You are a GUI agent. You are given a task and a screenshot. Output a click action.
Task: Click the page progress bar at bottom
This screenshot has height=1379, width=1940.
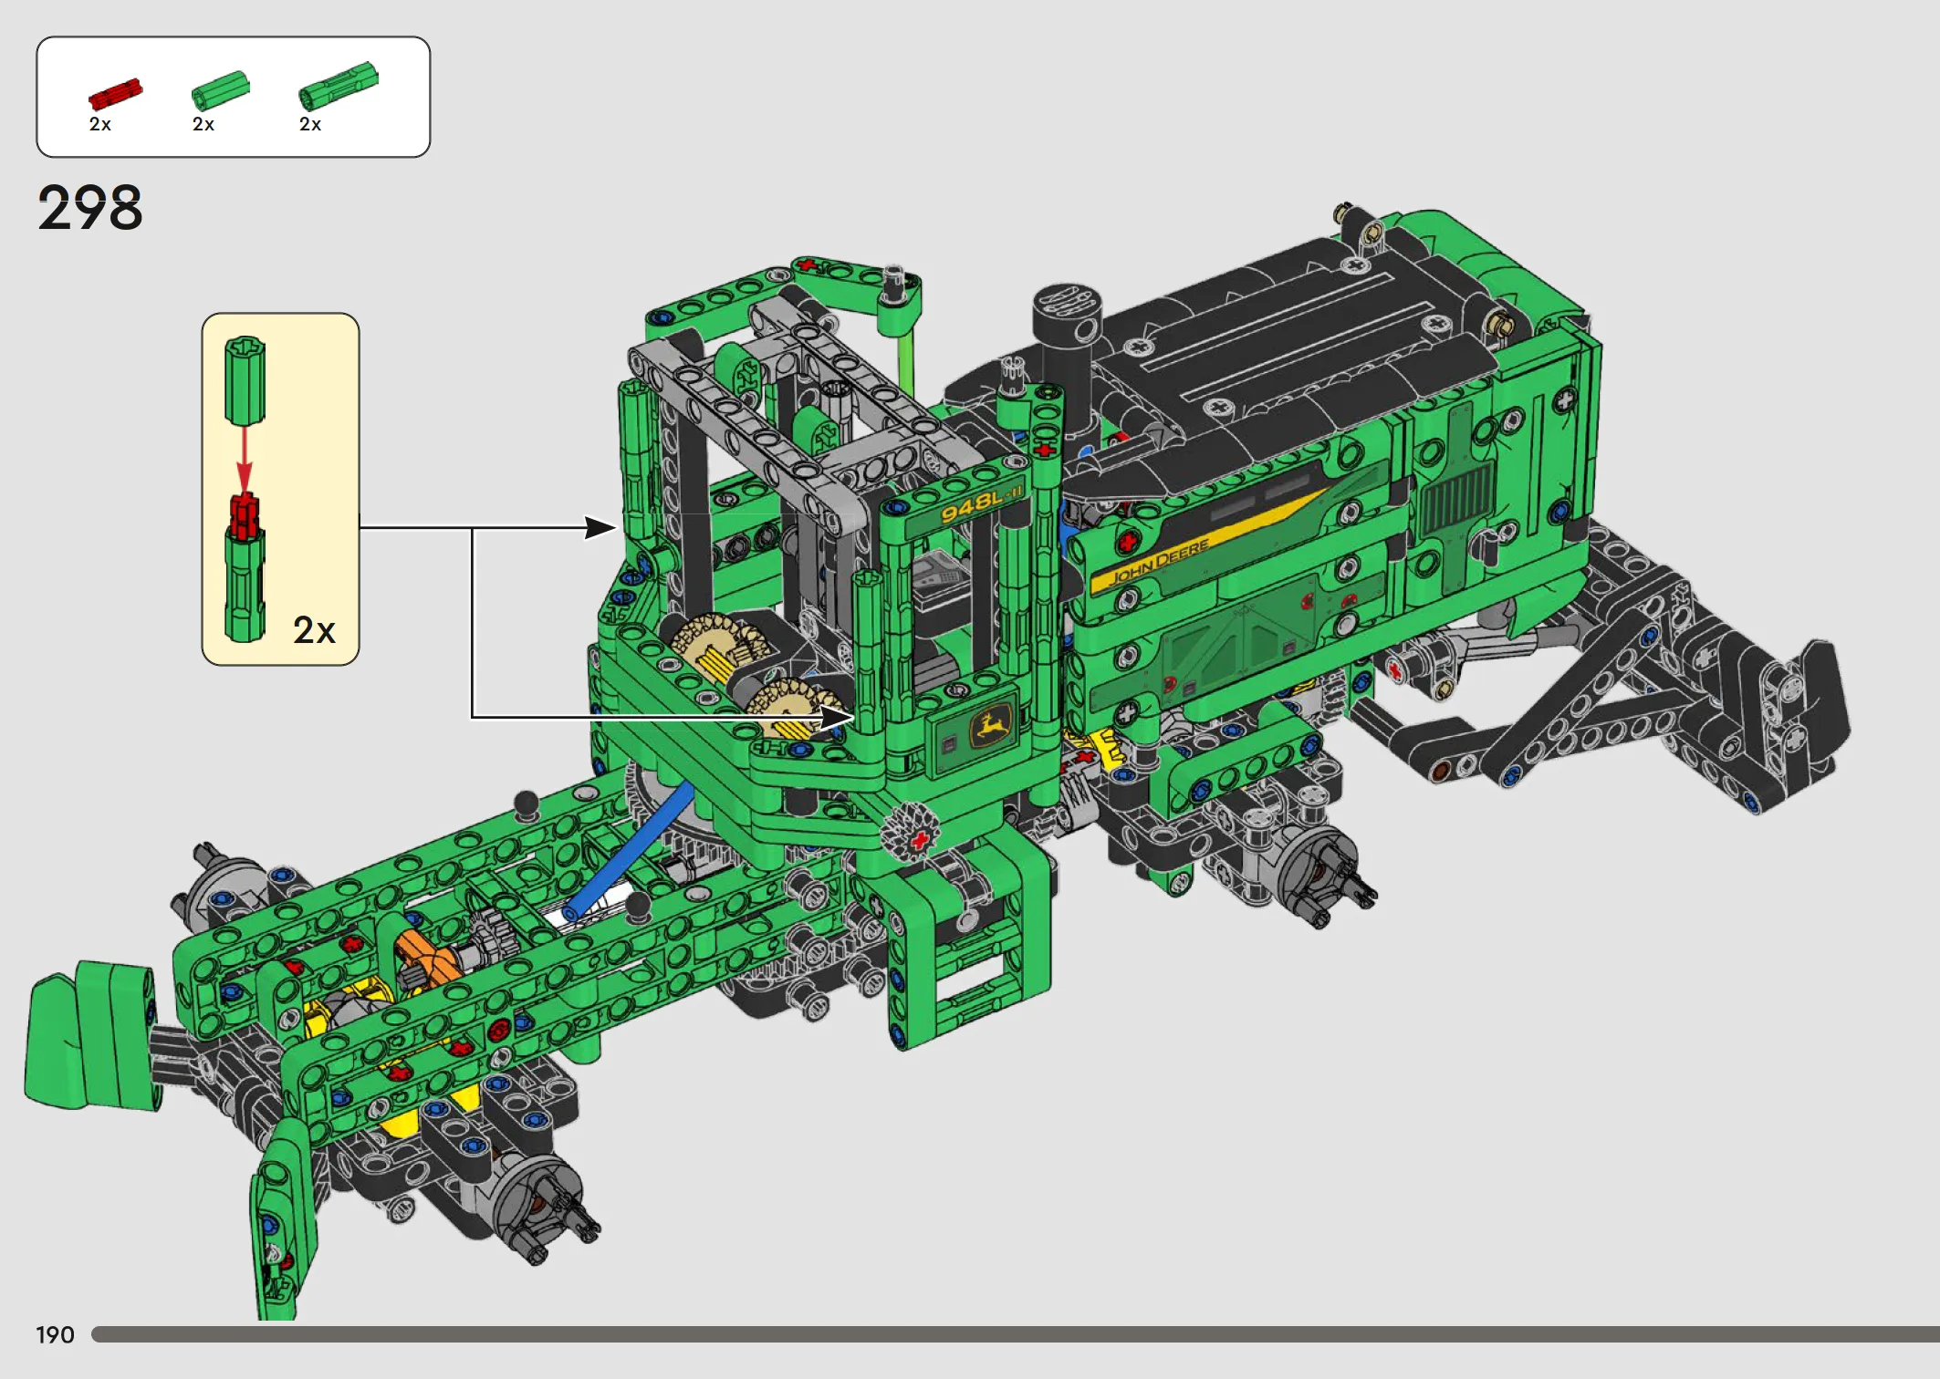(x=1015, y=1334)
